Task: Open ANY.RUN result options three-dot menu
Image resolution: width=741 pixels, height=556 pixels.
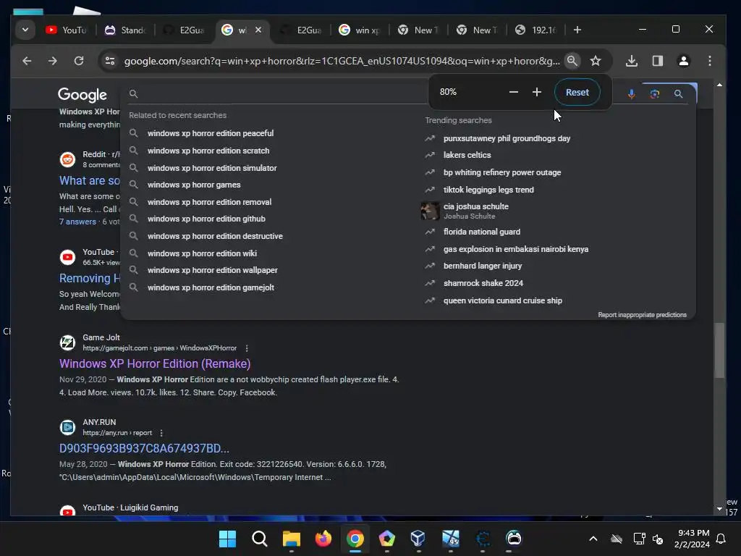Action: [161, 433]
